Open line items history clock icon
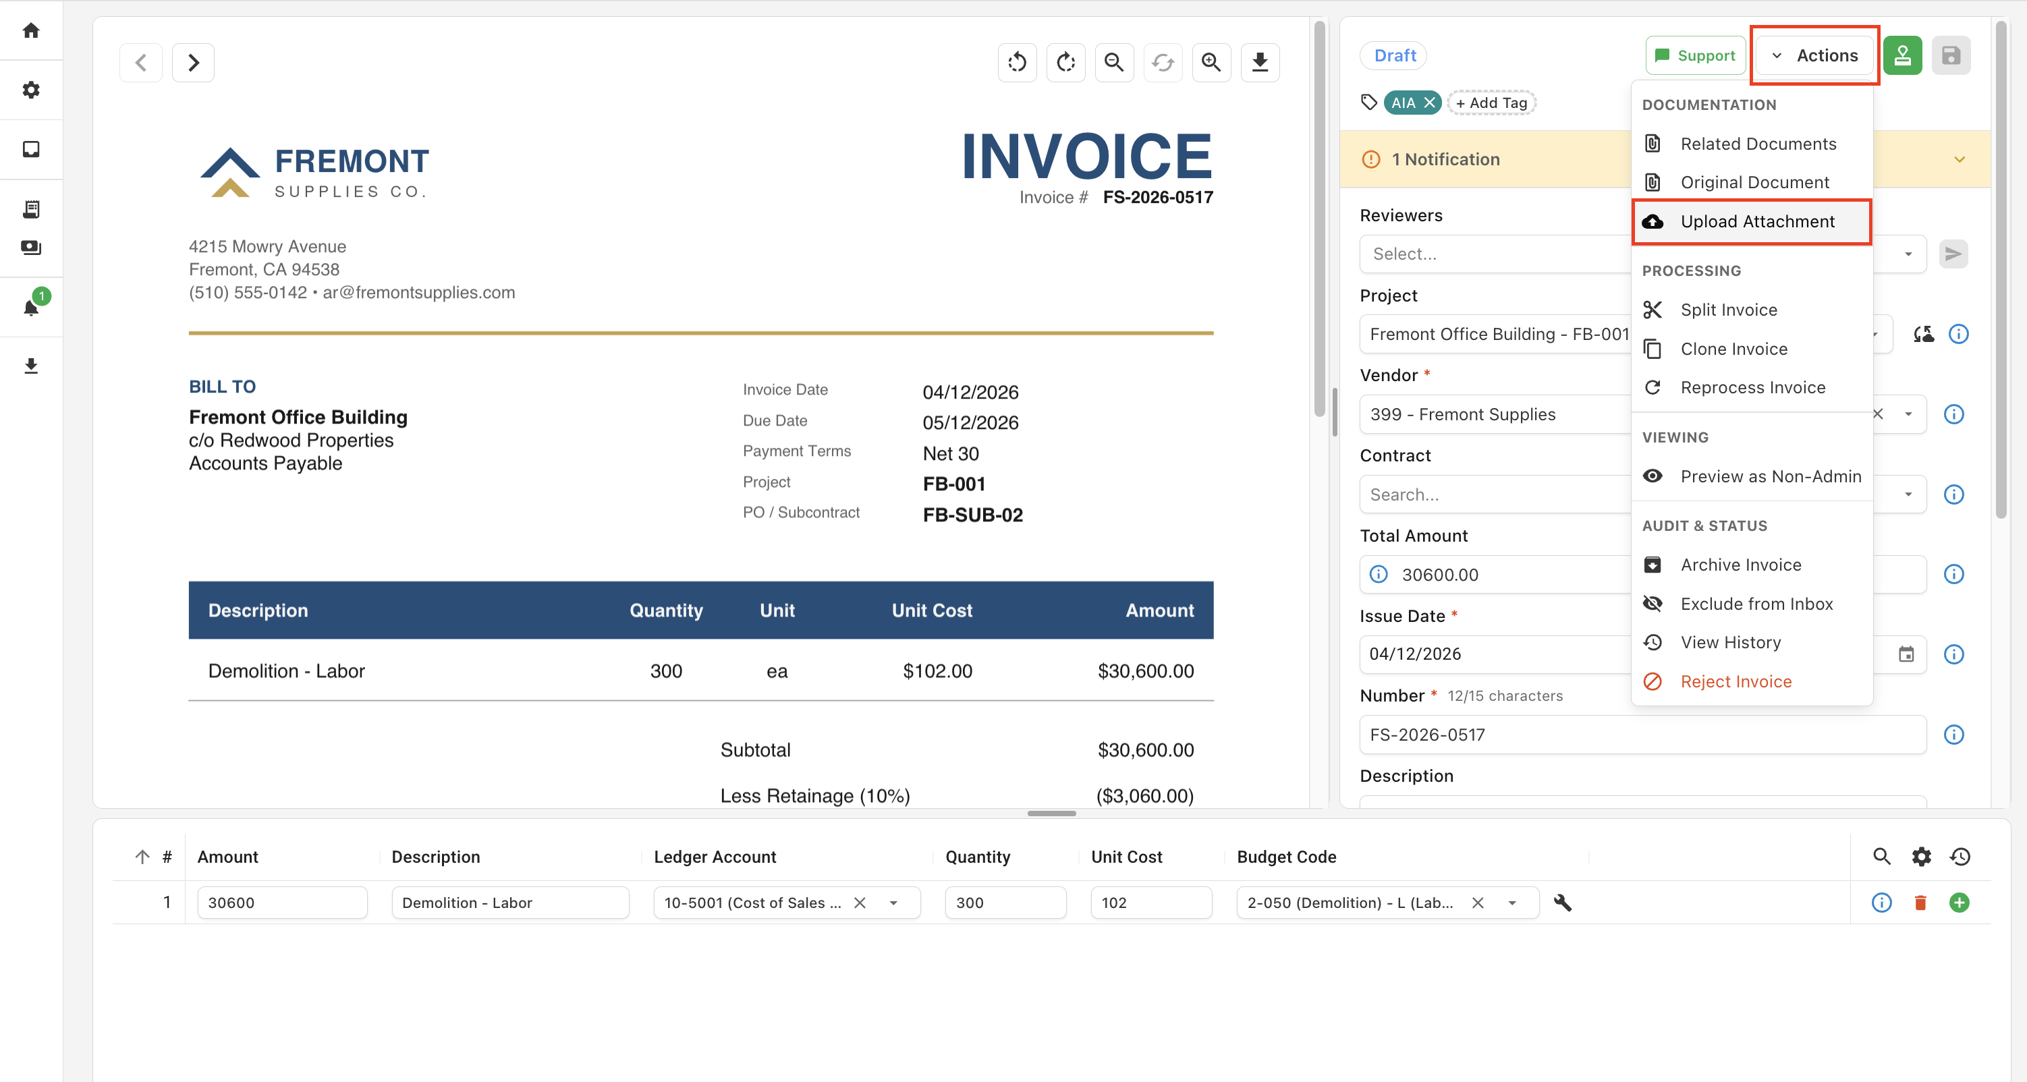The width and height of the screenshot is (2027, 1082). [1960, 856]
